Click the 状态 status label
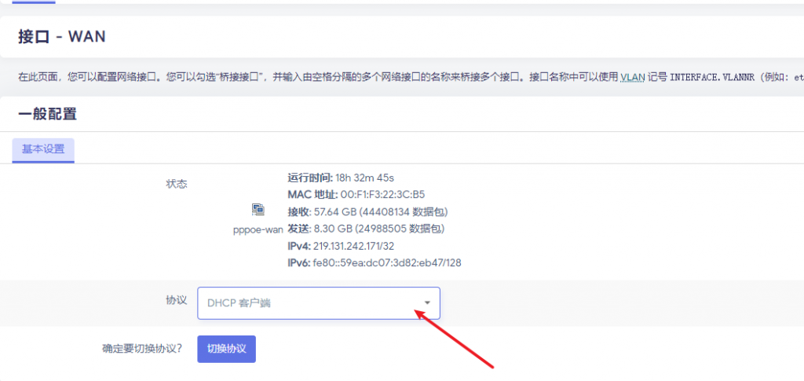The height and width of the screenshot is (381, 804). [176, 184]
